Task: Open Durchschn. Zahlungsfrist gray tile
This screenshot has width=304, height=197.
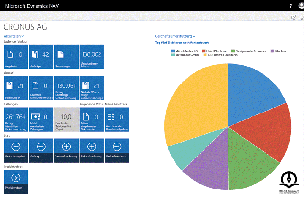Action: coord(66,119)
